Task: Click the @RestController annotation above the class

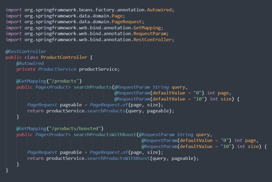Action: tap(26, 51)
